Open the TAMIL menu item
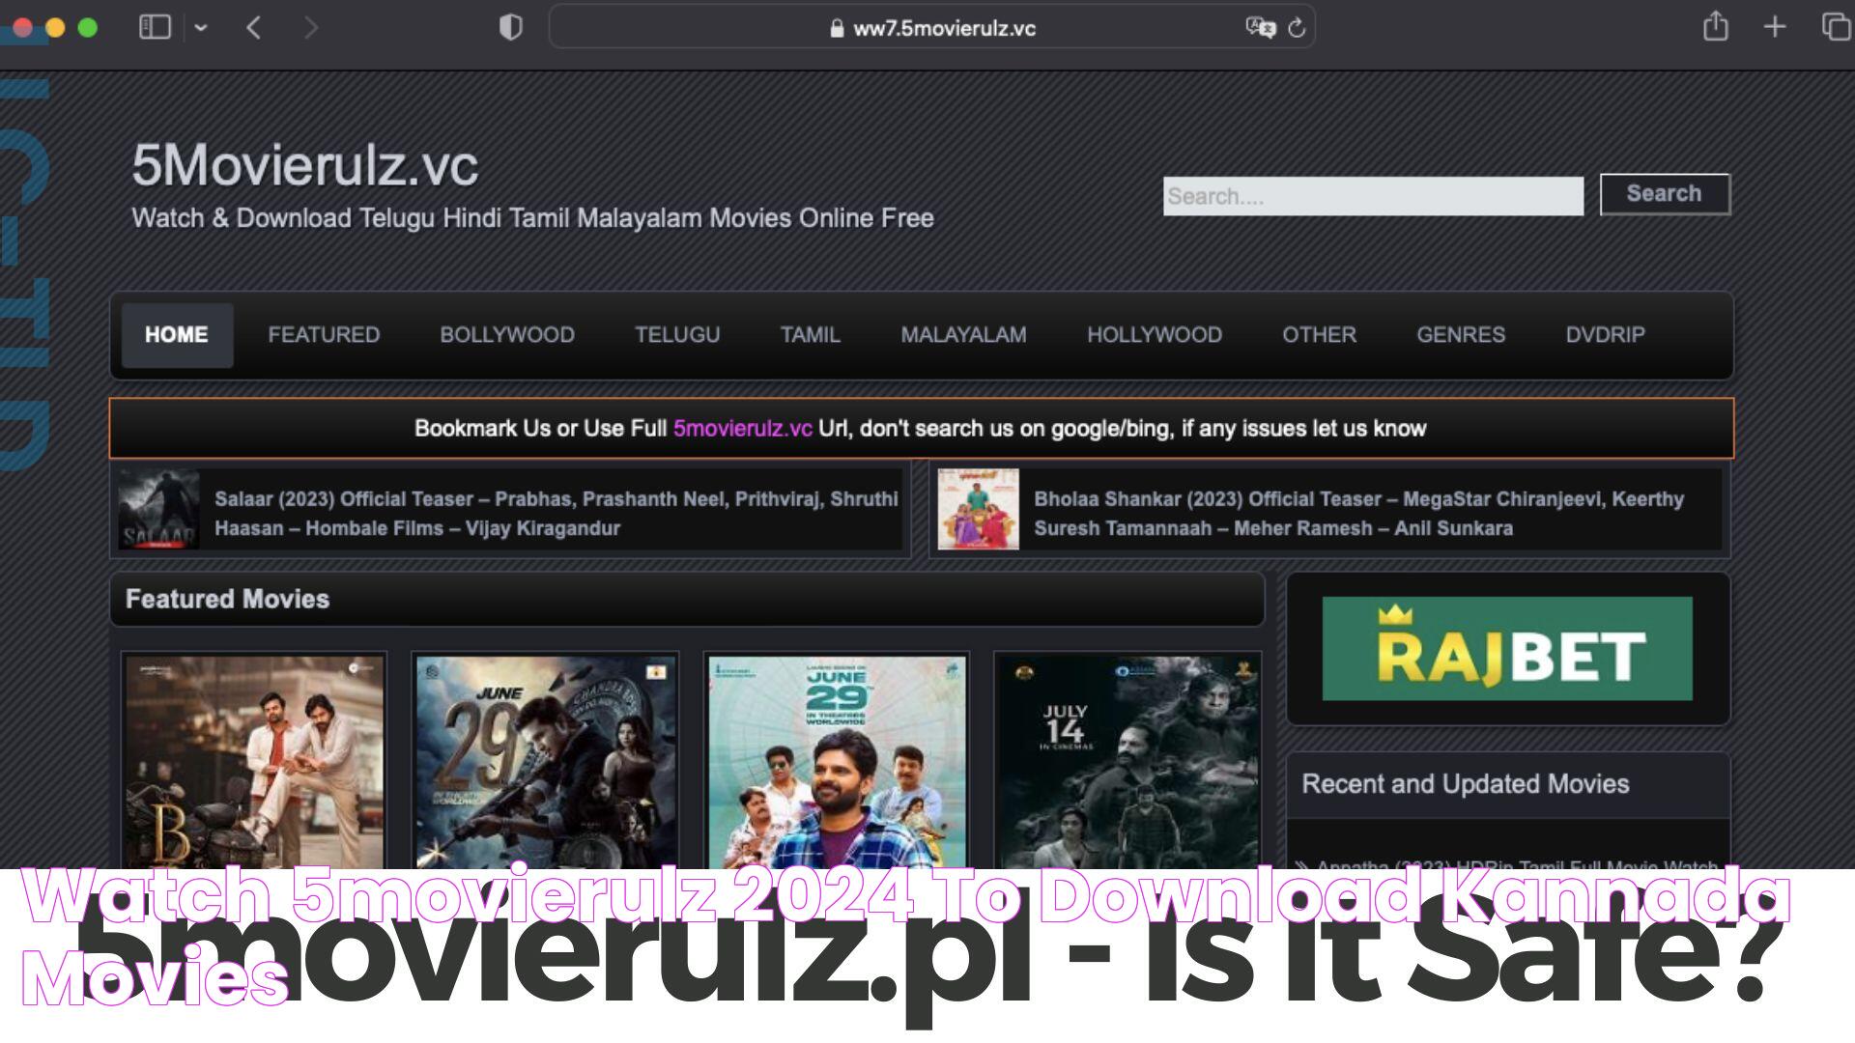 pyautogui.click(x=811, y=335)
